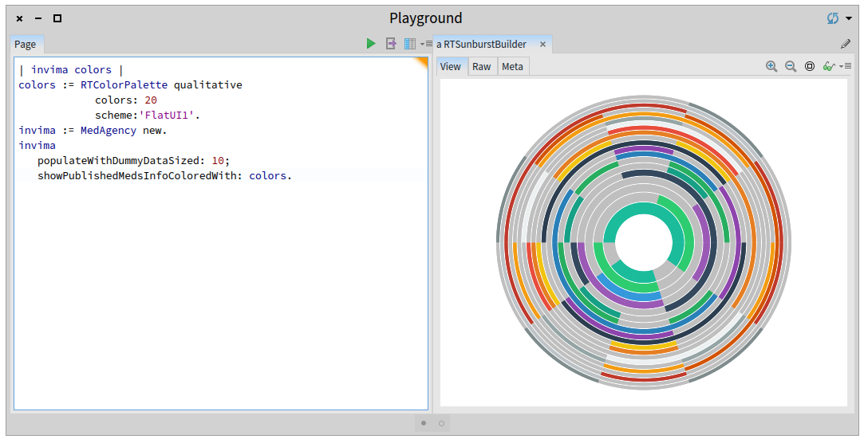Click inside the code editor after 'colors.'
The image size is (864, 443).
(294, 175)
